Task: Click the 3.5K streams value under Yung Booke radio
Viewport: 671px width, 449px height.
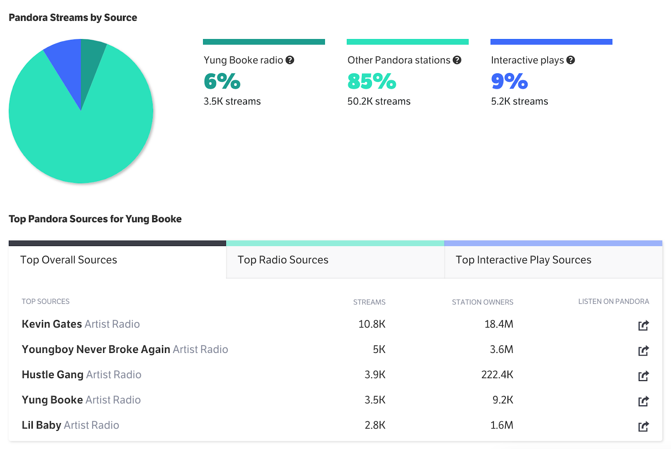Action: tap(232, 101)
